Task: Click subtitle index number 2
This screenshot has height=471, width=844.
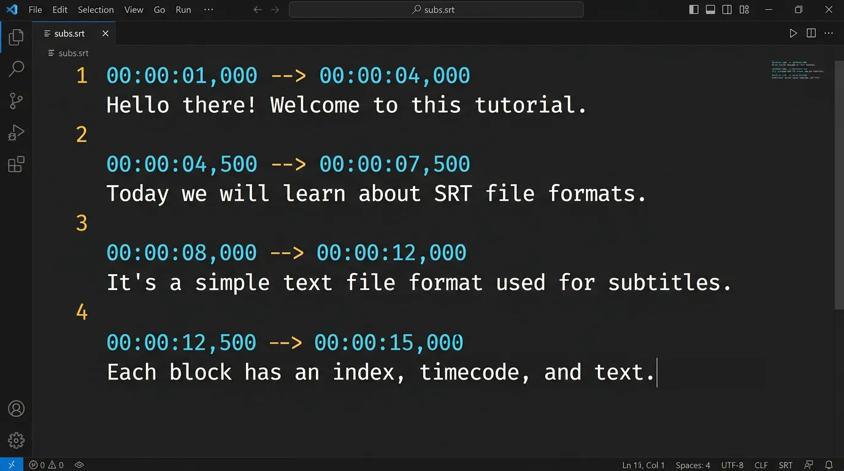Action: pos(82,134)
